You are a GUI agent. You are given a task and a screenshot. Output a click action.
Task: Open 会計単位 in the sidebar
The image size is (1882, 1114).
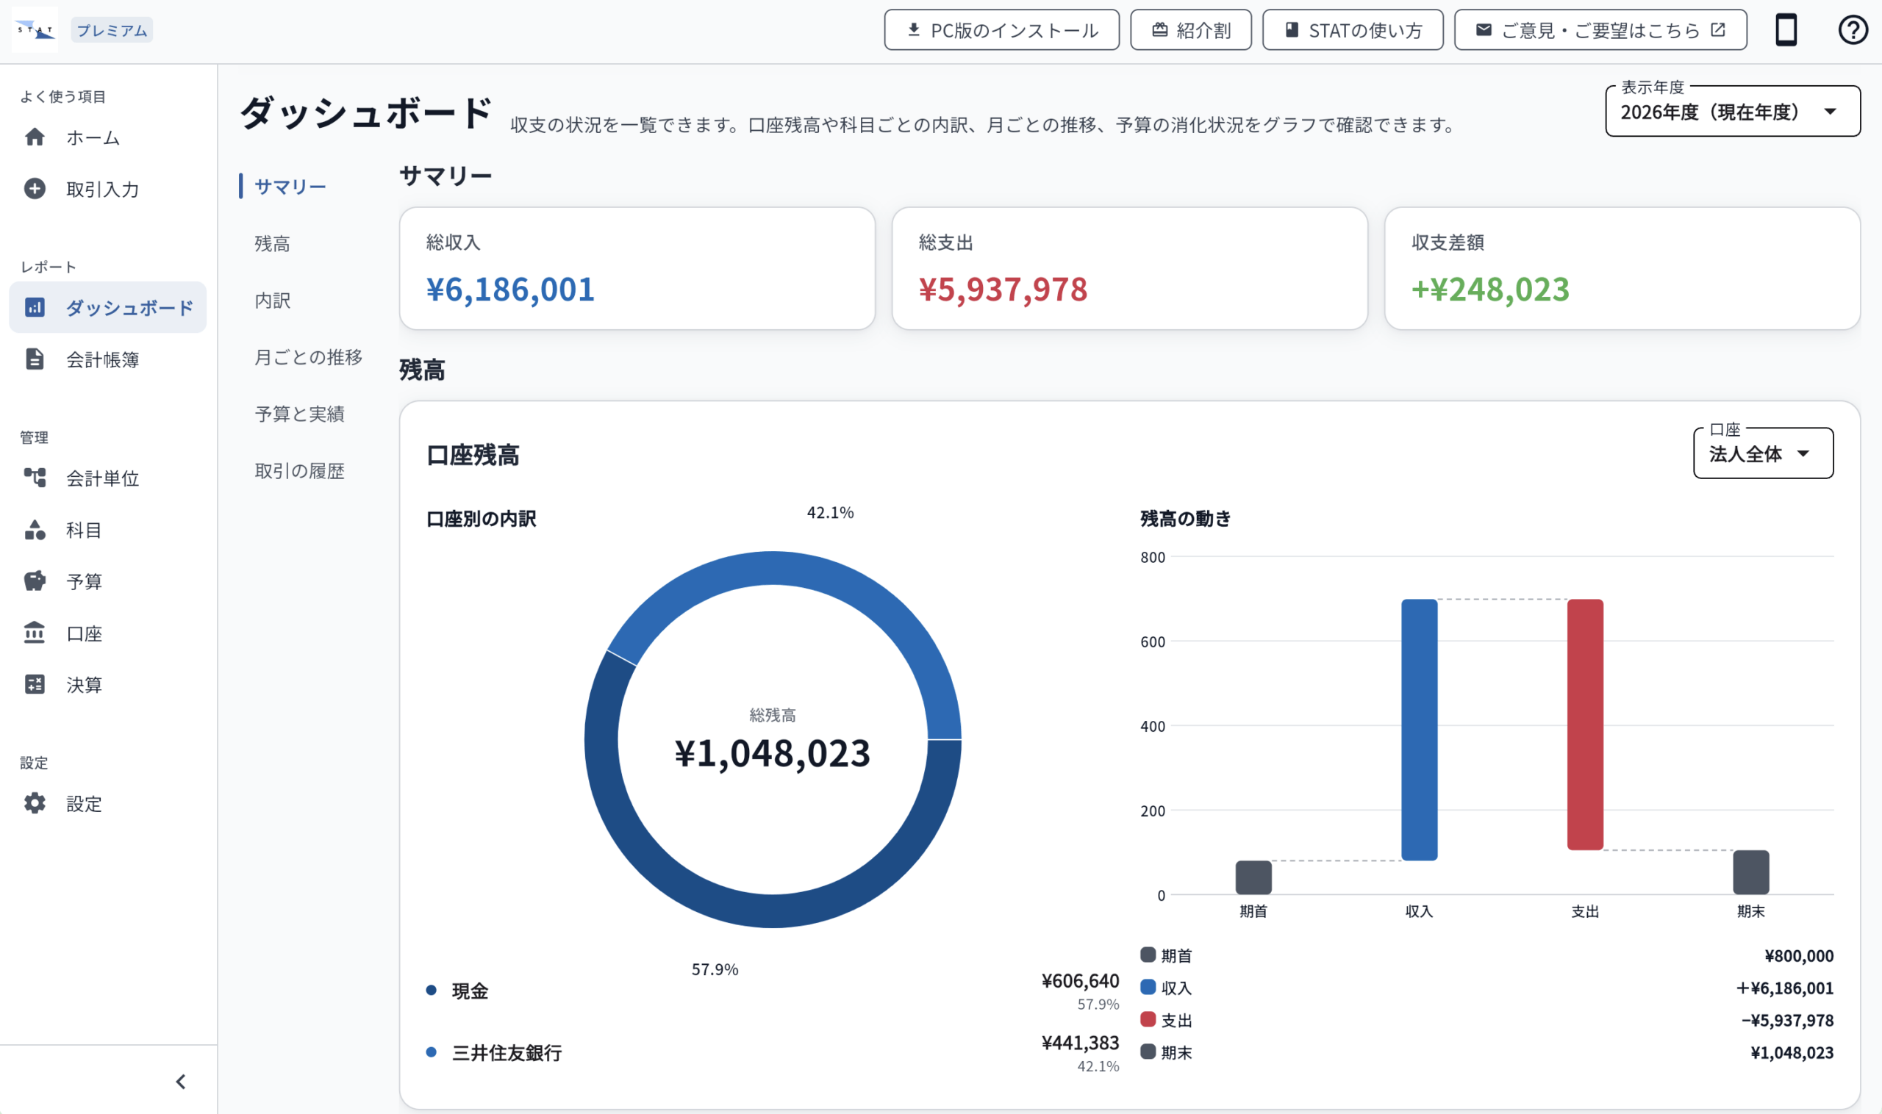click(107, 478)
